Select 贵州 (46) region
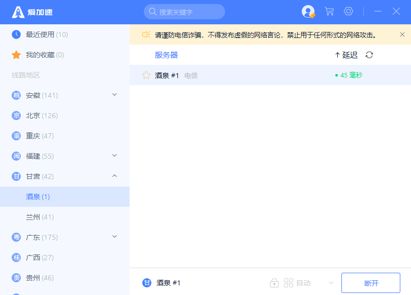This screenshot has width=411, height=295. (x=65, y=278)
